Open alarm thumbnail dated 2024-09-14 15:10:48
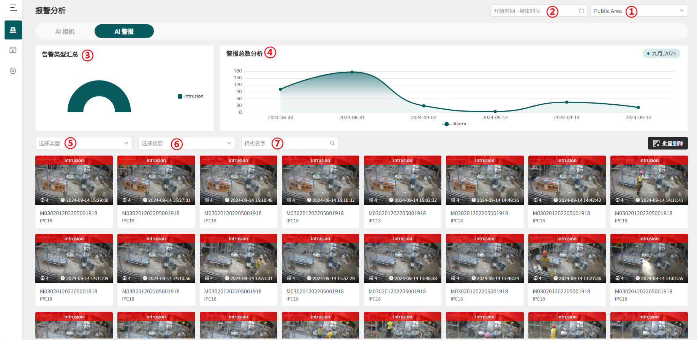697x340 pixels. (x=239, y=180)
